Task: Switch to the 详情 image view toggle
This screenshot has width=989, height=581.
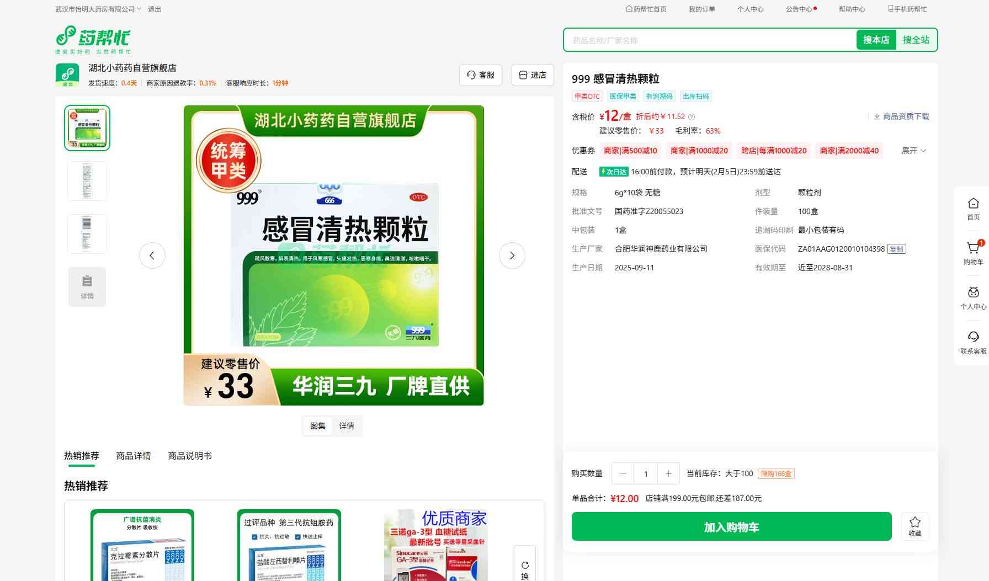Action: point(347,426)
